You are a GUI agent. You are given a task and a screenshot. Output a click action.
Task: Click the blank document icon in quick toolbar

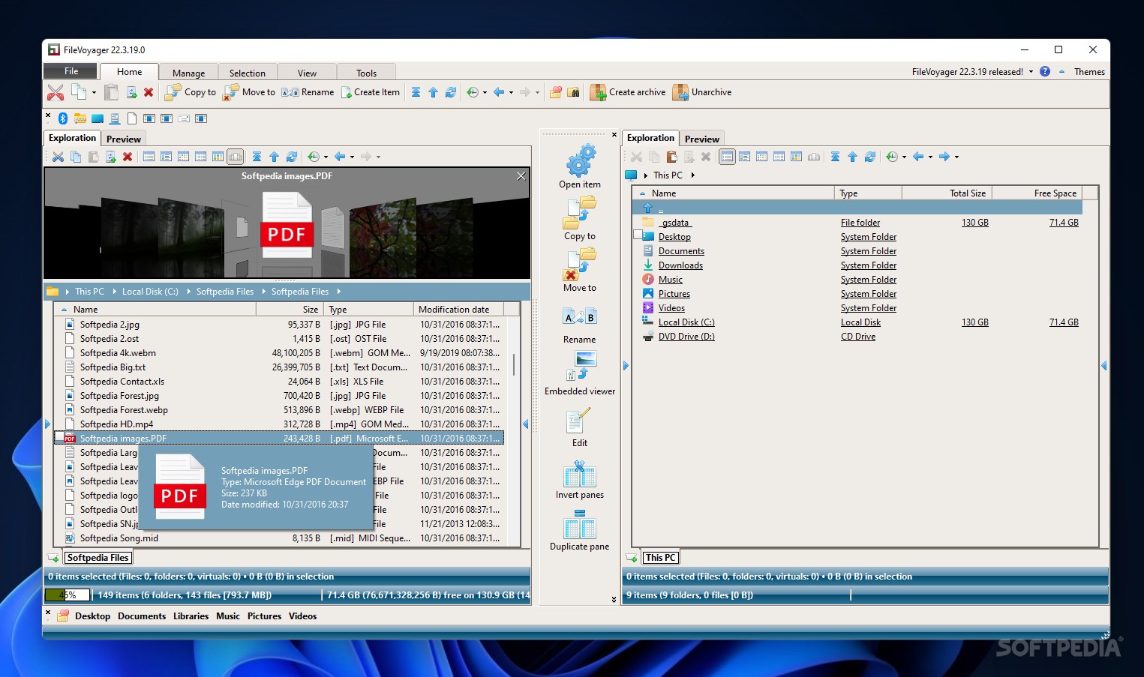point(132,118)
